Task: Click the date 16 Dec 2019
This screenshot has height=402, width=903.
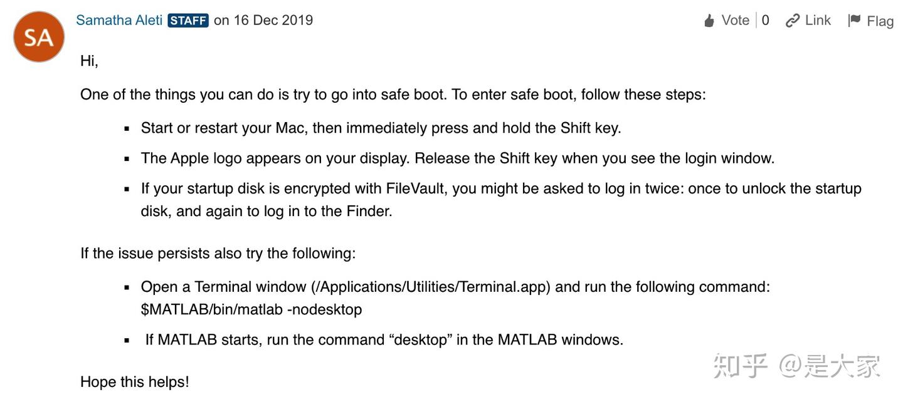Action: (x=273, y=20)
